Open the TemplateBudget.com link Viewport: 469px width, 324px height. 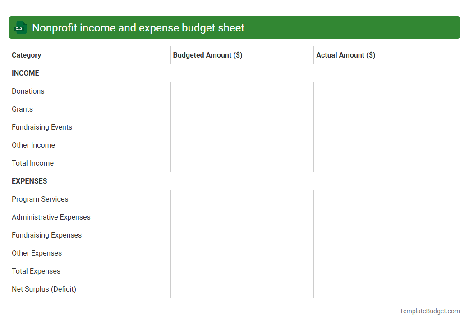[429, 310]
